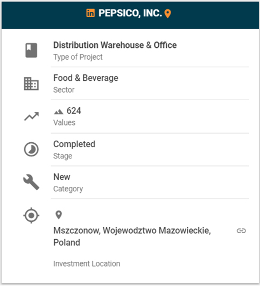260x286 pixels.
Task: Click the trending-up arrow icon beside Values
Action: click(31, 116)
